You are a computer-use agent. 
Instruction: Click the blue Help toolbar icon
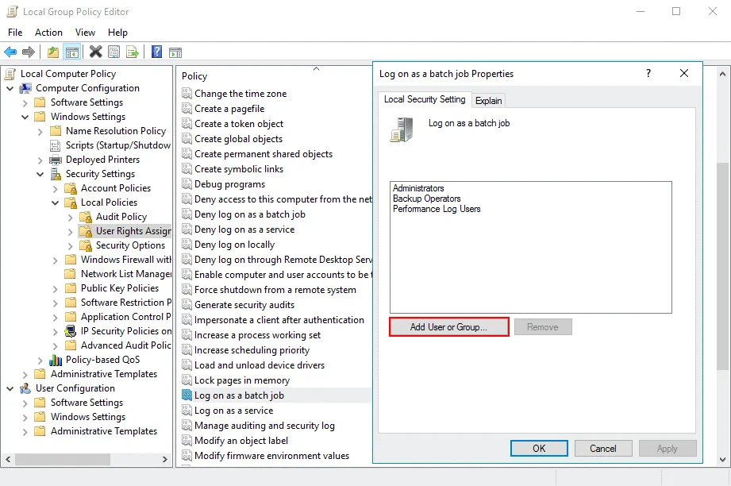156,52
